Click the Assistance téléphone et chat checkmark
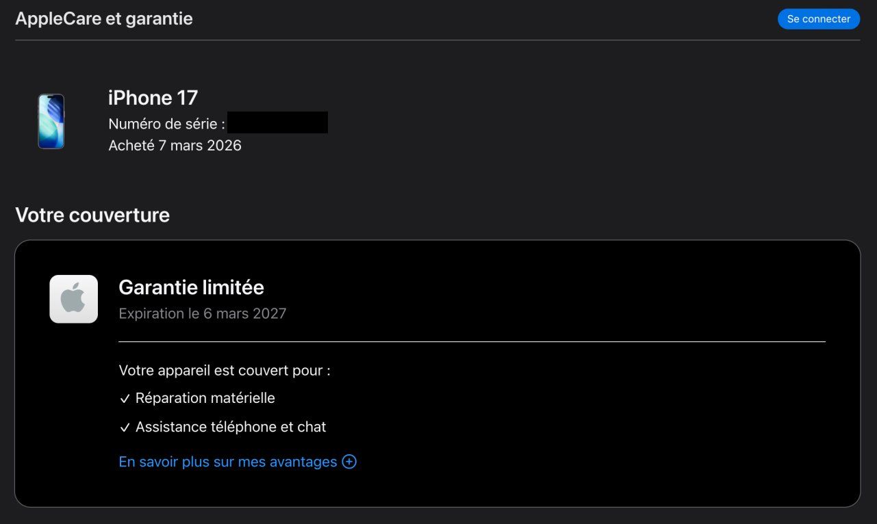The width and height of the screenshot is (877, 524). tap(125, 428)
